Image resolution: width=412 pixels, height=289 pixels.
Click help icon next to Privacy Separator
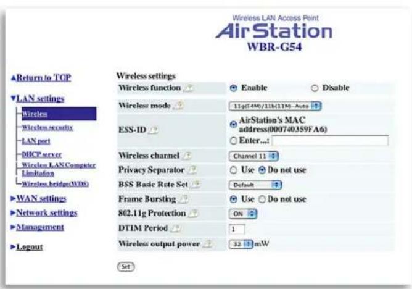click(192, 170)
